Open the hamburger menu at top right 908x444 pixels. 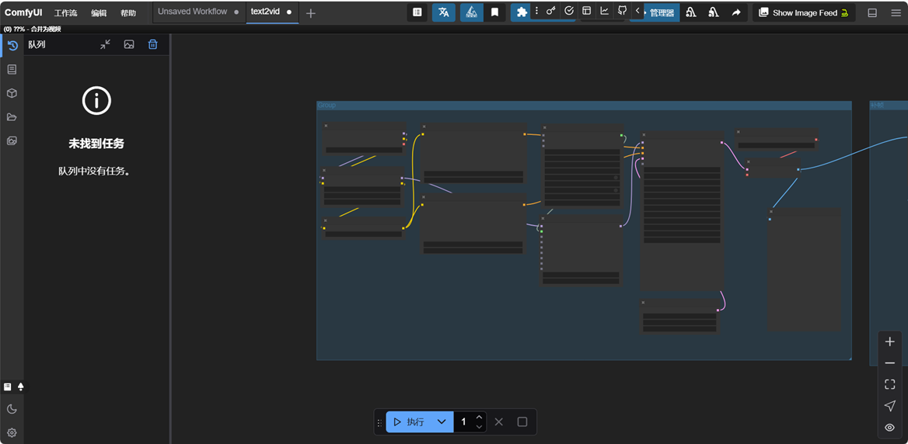click(896, 12)
